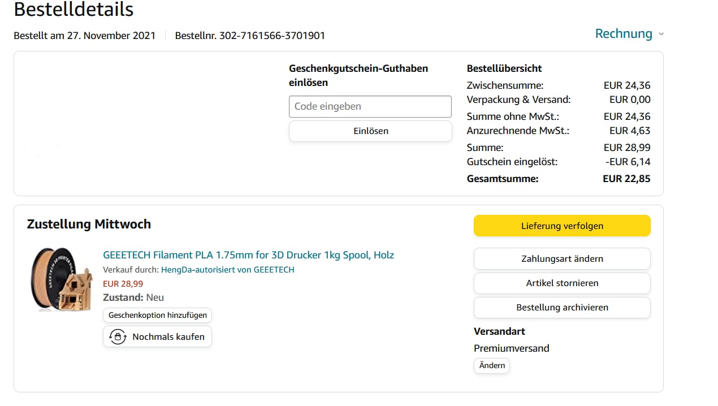Click the Gesamtsumme EUR 22,85 amount
Screen dimensions: 718x406
[626, 179]
